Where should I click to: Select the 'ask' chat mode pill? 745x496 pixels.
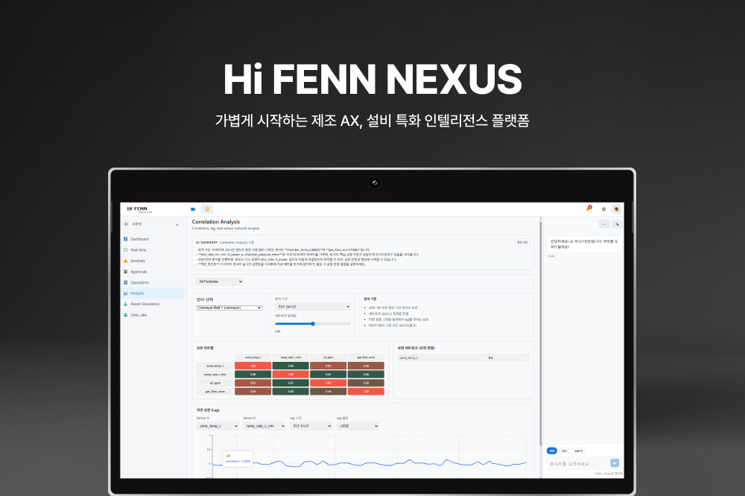pos(552,451)
